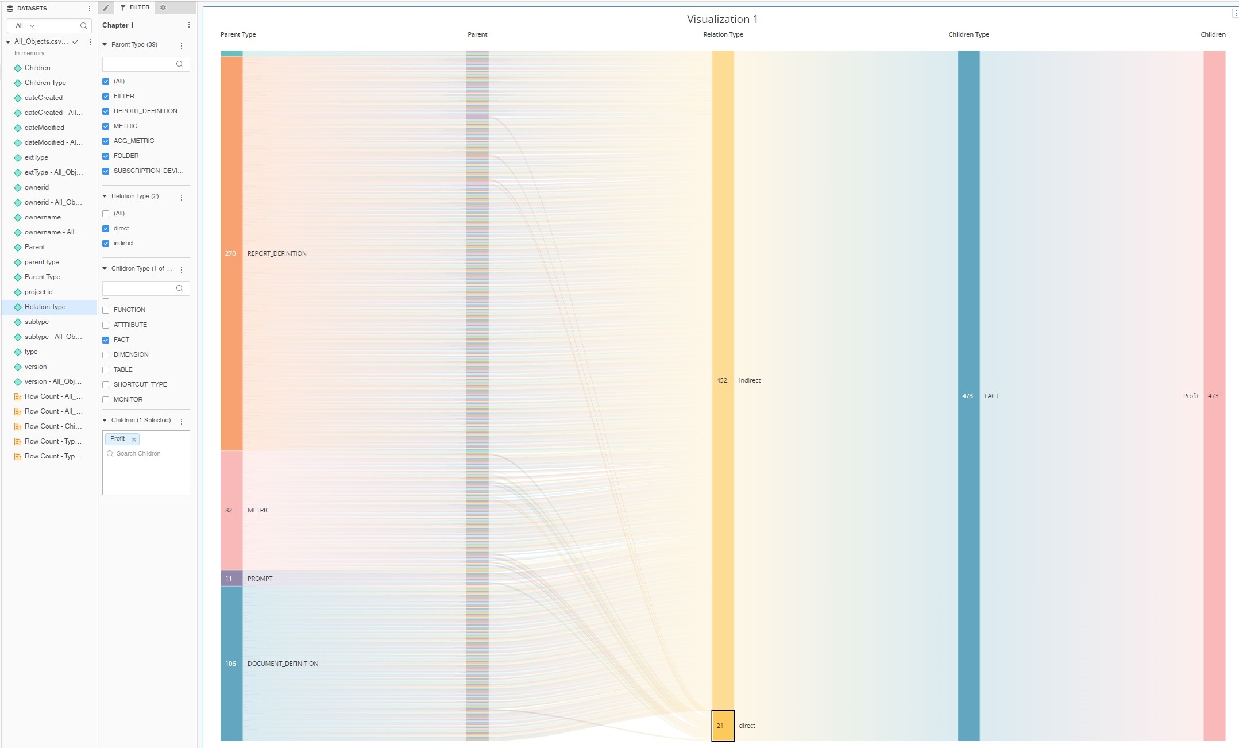This screenshot has height=748, width=1239.
Task: Collapse the All_Objects.csv dataset tree
Action: 8,41
